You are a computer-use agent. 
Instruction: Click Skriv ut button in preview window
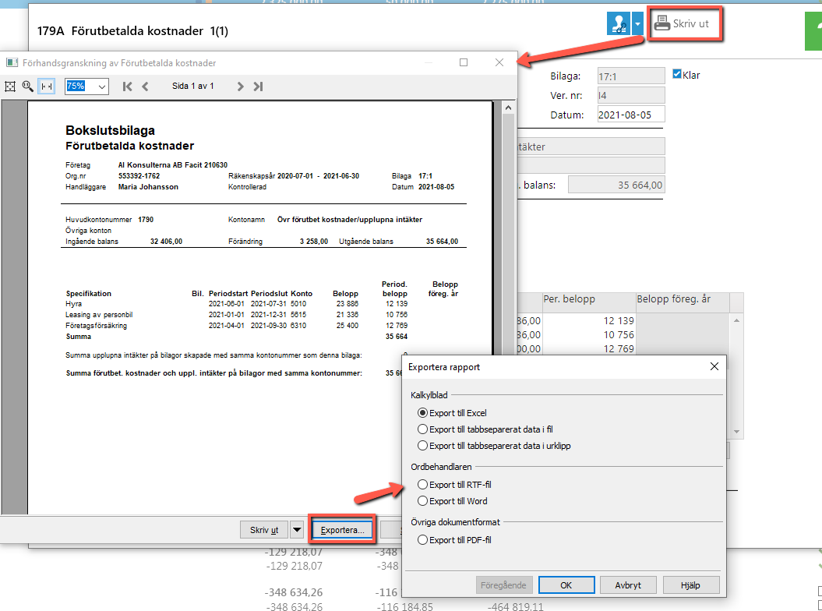point(263,530)
